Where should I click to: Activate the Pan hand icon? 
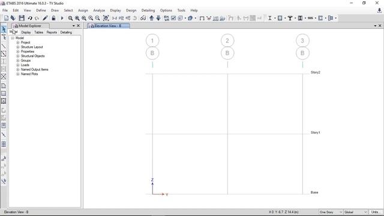tap(106, 18)
